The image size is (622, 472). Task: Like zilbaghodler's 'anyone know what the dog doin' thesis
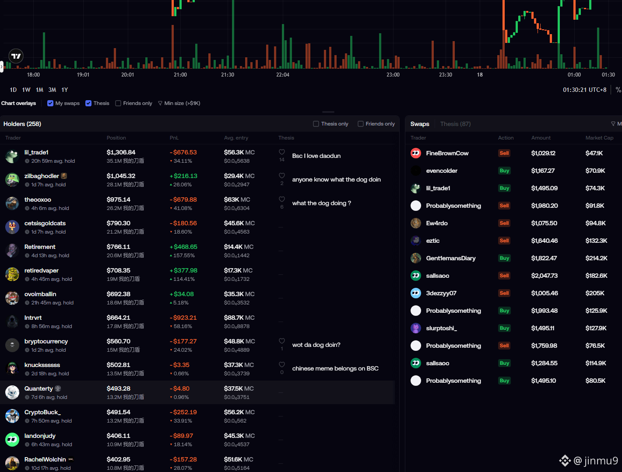(282, 176)
